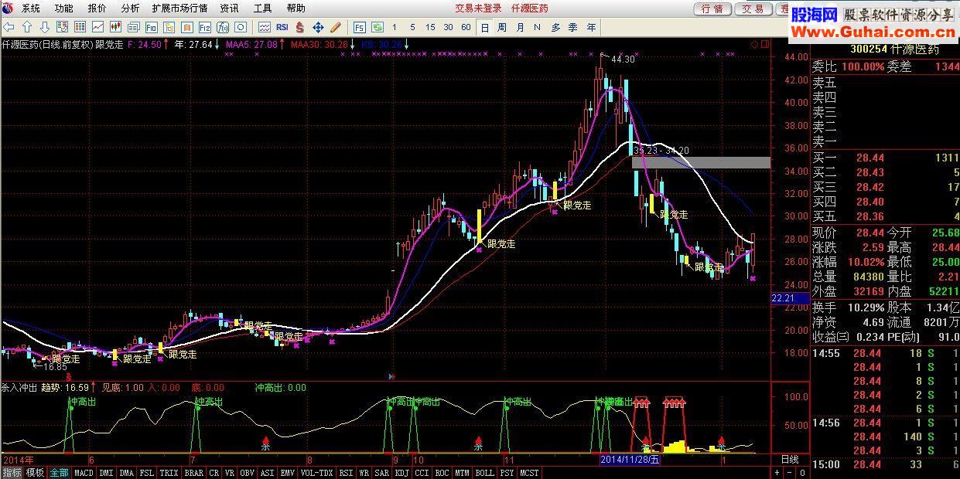Click the 2014/11/28/五 date marker
The image size is (960, 479).
point(631,459)
